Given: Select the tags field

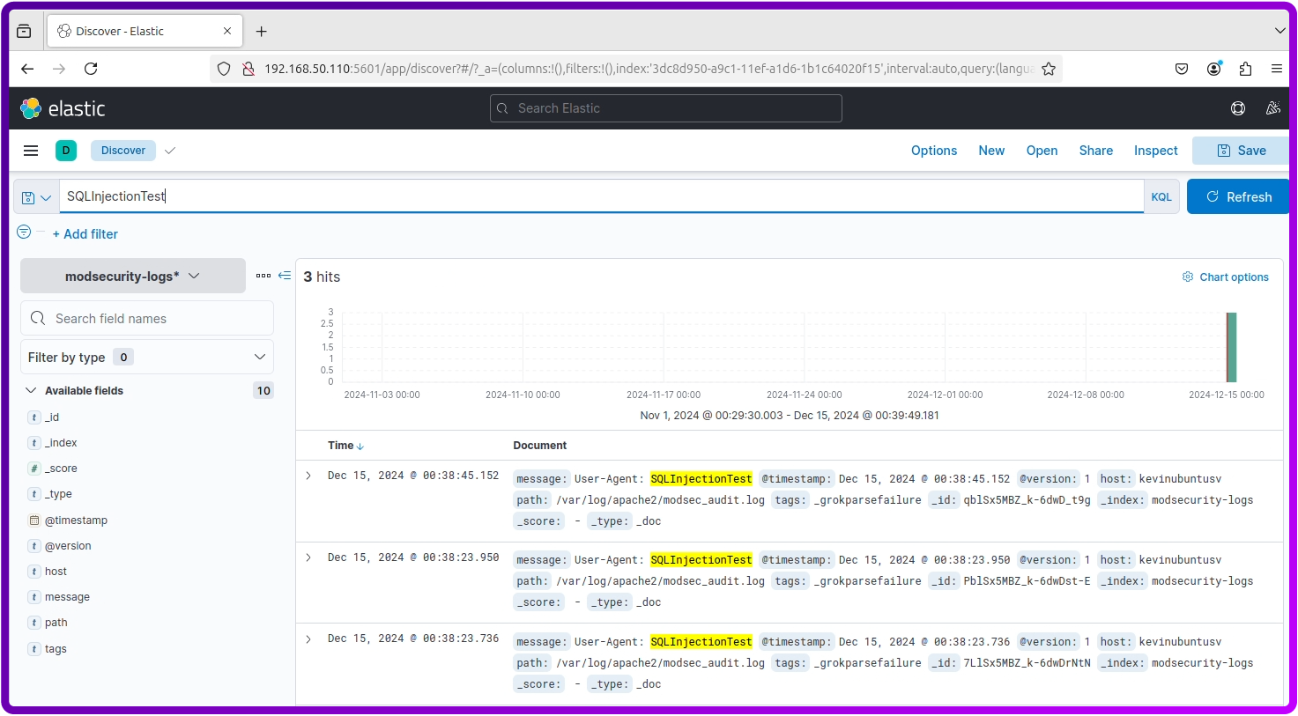Looking at the screenshot, I should click(56, 649).
